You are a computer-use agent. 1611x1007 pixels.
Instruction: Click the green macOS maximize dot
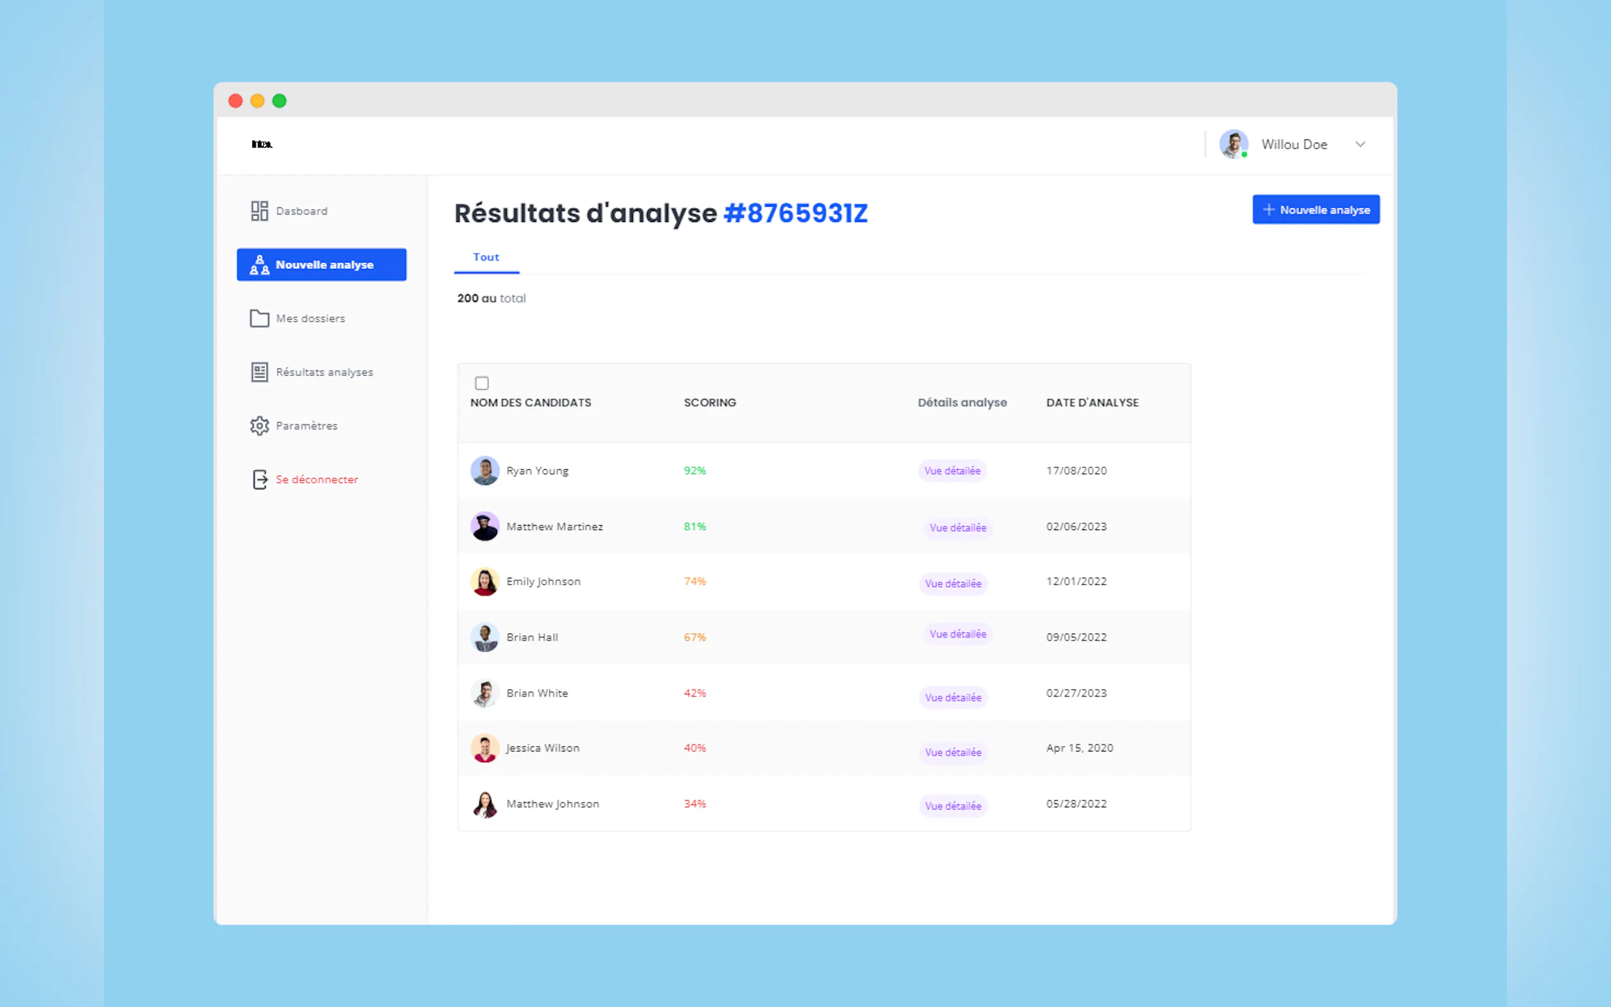280,101
